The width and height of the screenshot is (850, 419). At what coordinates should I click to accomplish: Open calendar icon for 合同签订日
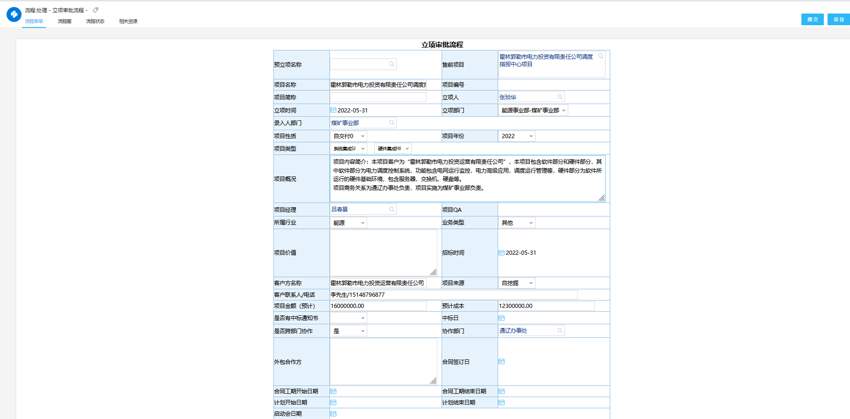click(501, 362)
